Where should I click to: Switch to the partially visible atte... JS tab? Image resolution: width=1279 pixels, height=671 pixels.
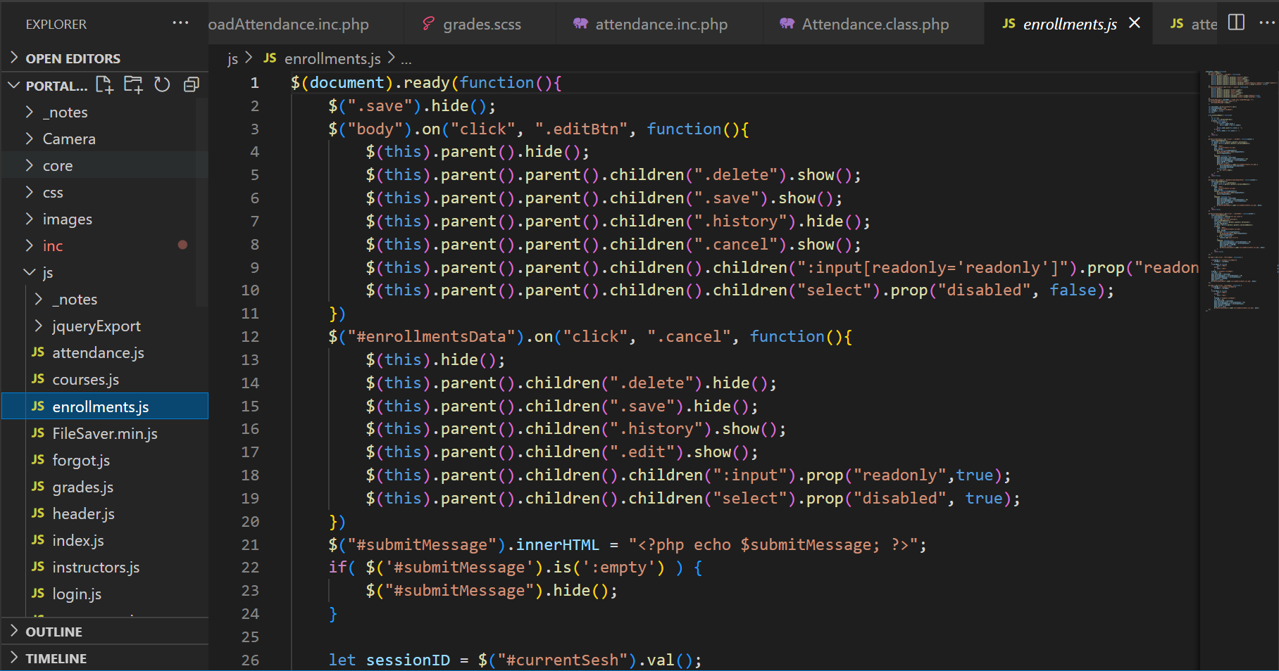(x=1186, y=24)
